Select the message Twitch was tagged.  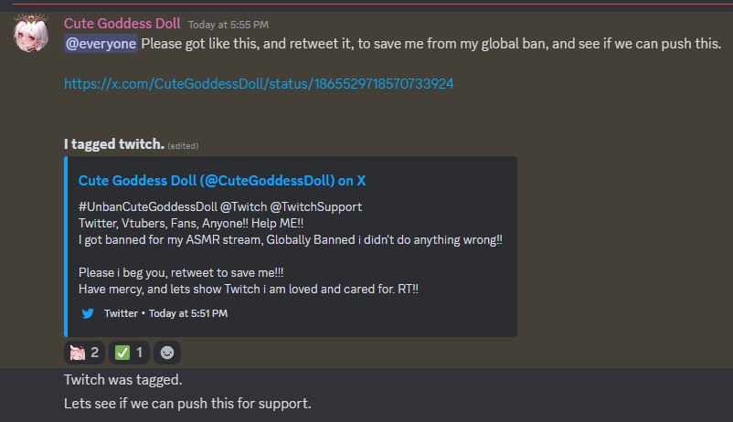click(x=123, y=379)
